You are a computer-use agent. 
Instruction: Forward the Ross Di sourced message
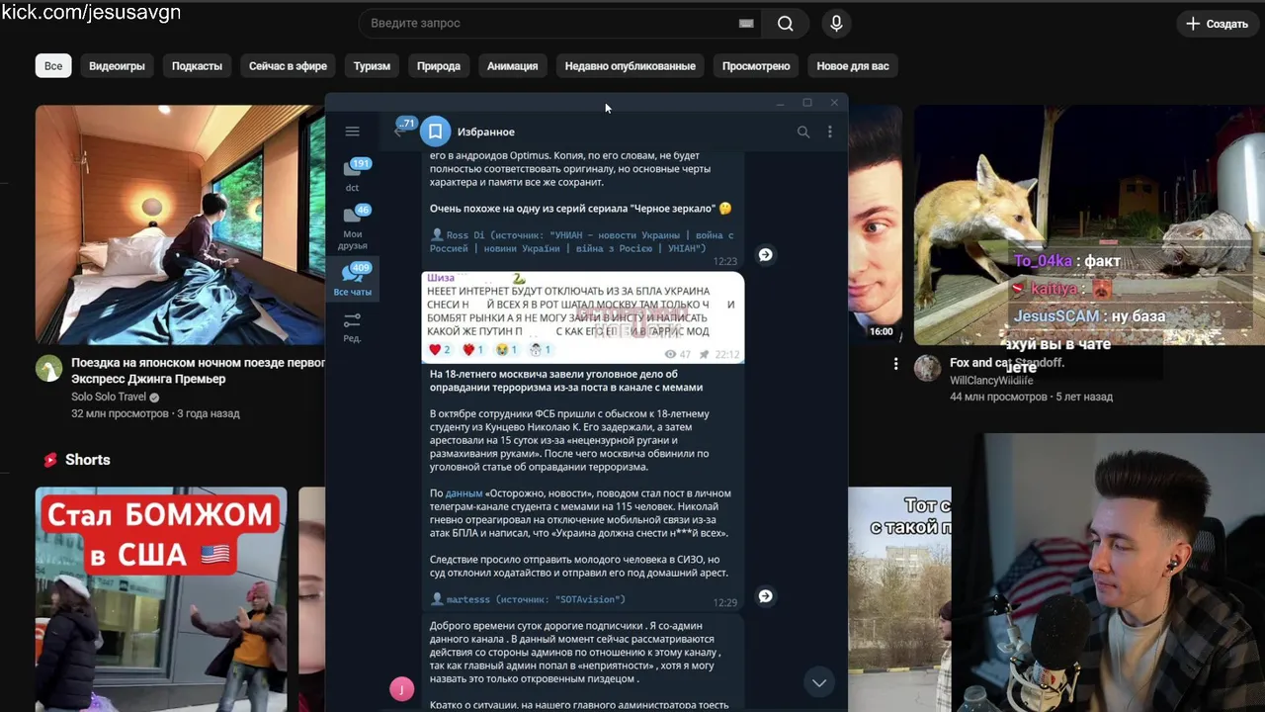tap(765, 255)
